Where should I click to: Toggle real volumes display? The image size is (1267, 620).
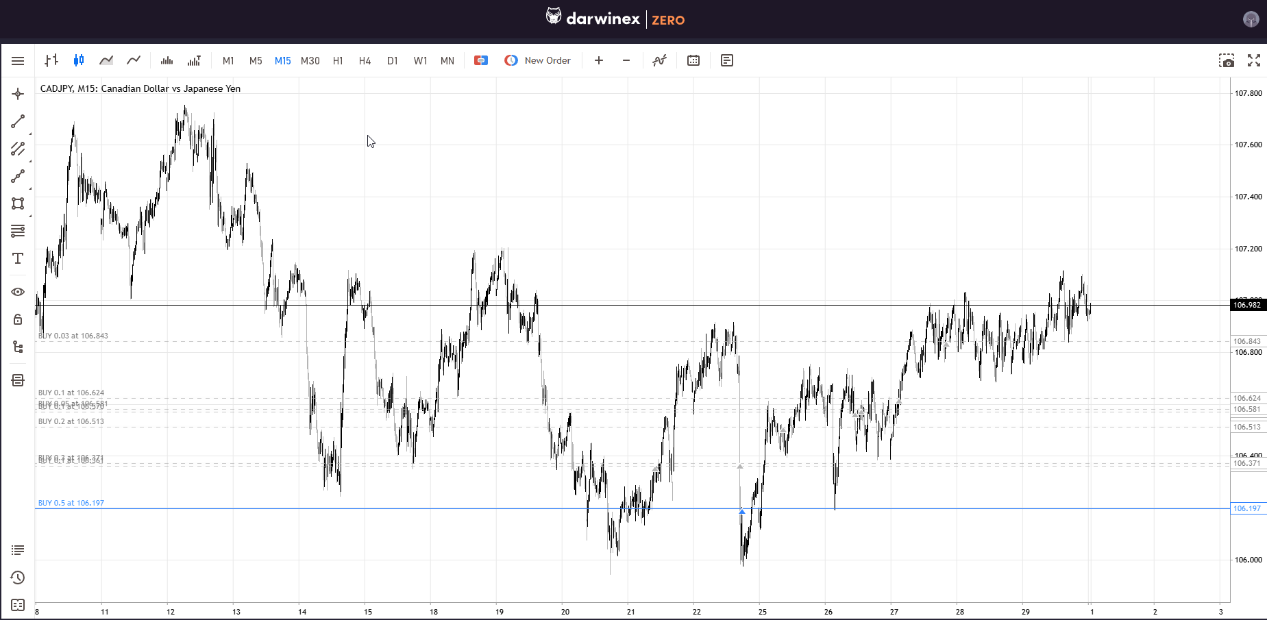pyautogui.click(x=194, y=60)
